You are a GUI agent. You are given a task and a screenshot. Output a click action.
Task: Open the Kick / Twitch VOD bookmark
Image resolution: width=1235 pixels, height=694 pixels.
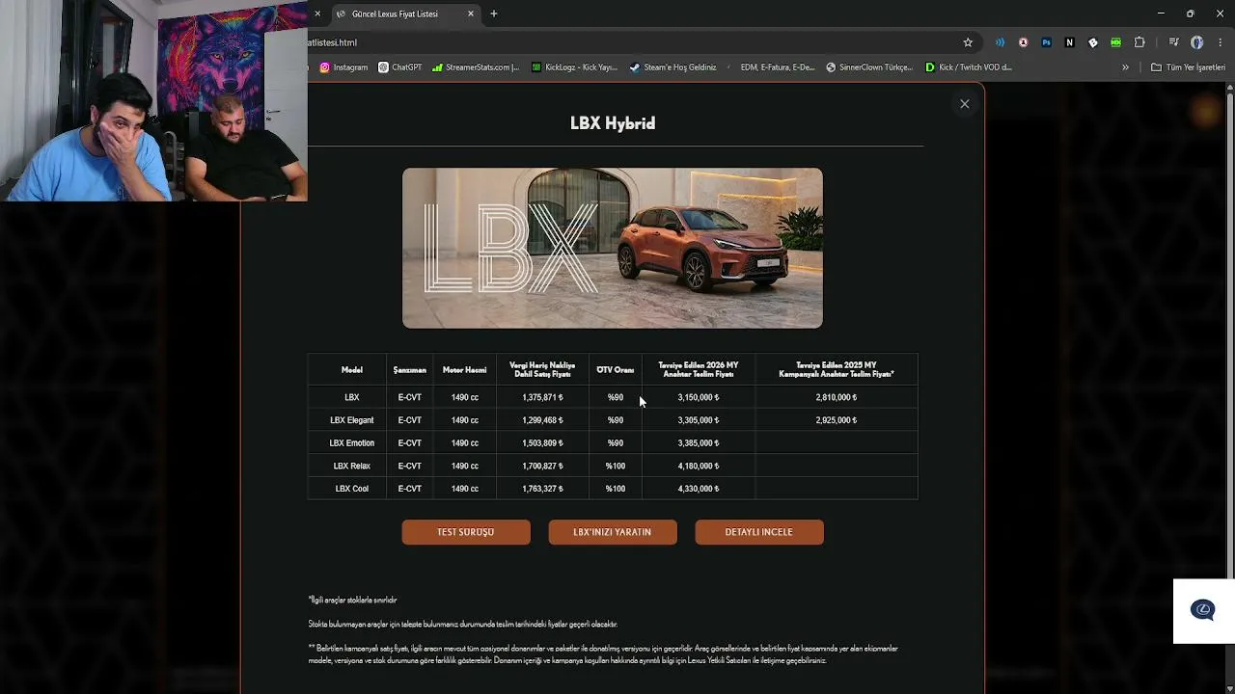[968, 67]
